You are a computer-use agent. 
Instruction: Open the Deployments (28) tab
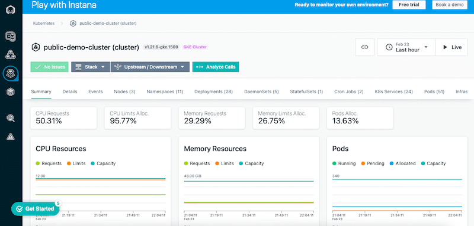click(x=213, y=91)
